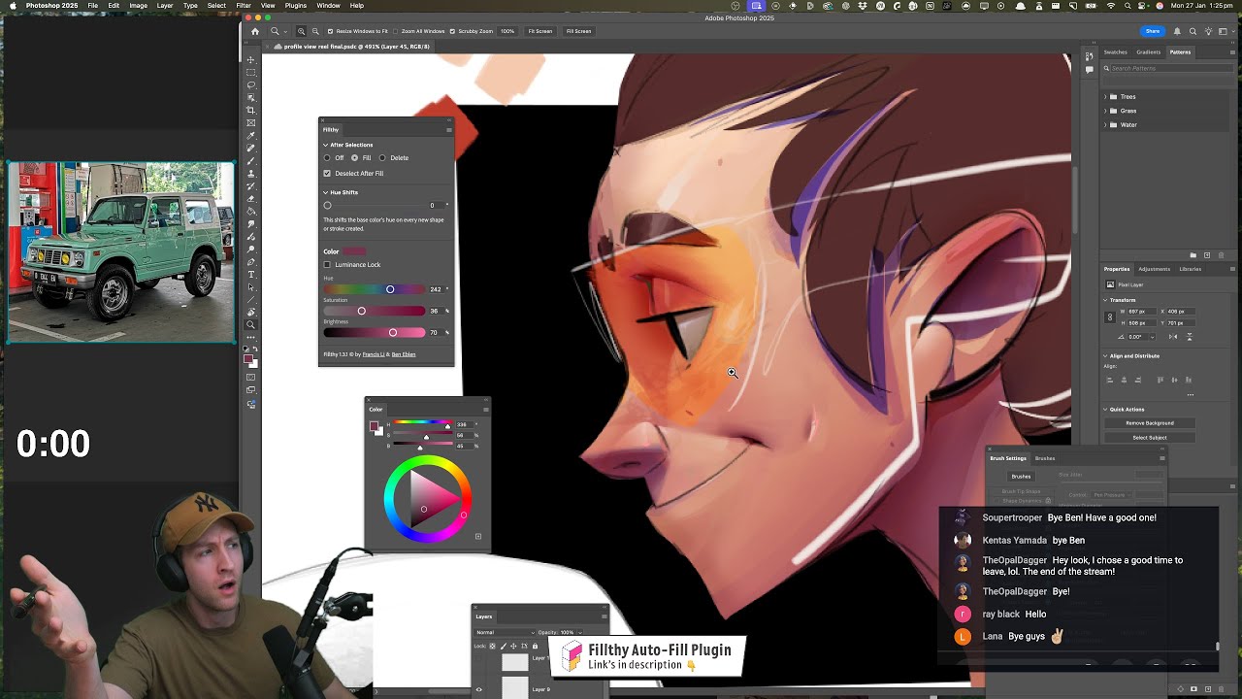The height and width of the screenshot is (699, 1242).
Task: Expand the Water pattern folder
Action: pos(1105,124)
